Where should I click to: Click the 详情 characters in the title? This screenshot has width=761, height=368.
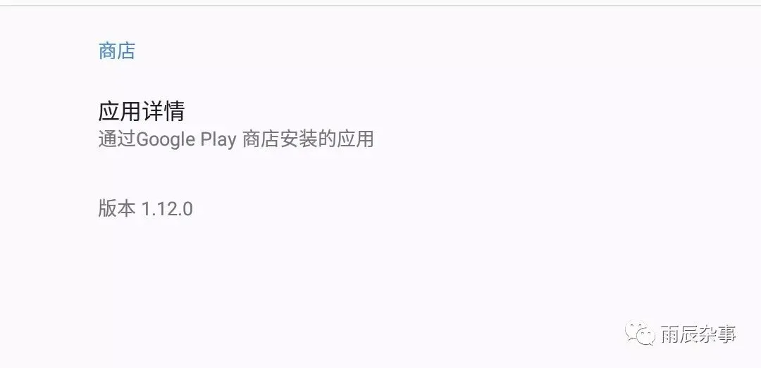click(163, 111)
